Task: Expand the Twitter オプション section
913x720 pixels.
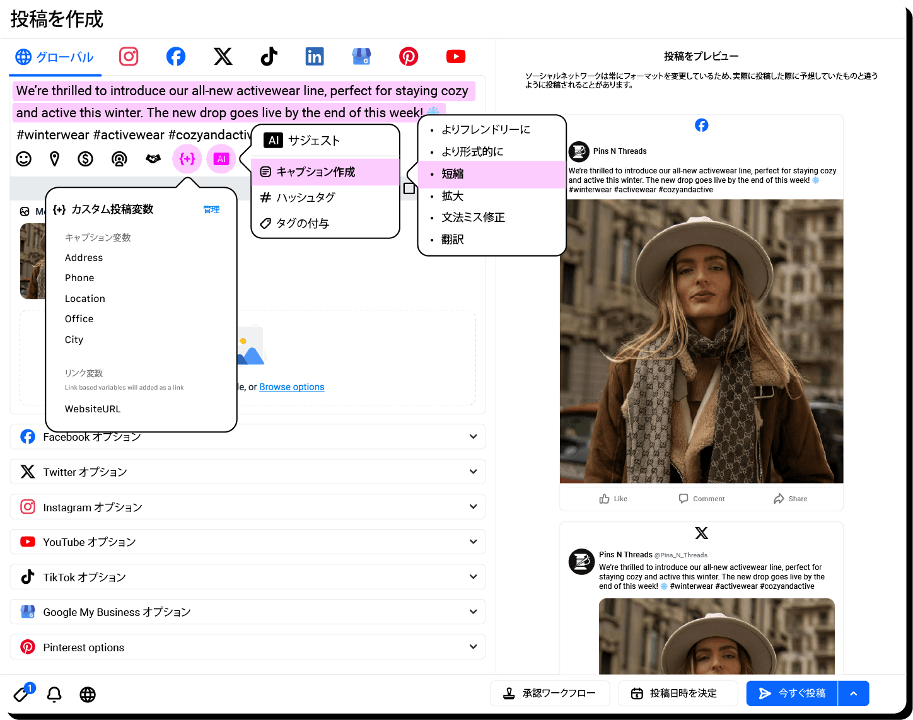Action: coord(247,472)
